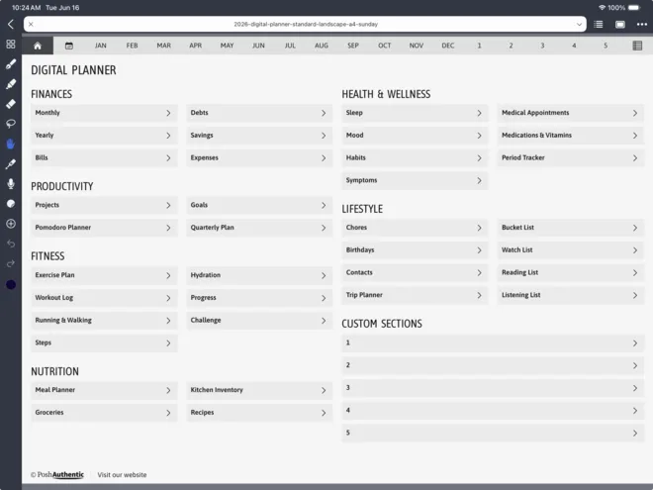Redo the last action
653x490 pixels.
point(11,263)
